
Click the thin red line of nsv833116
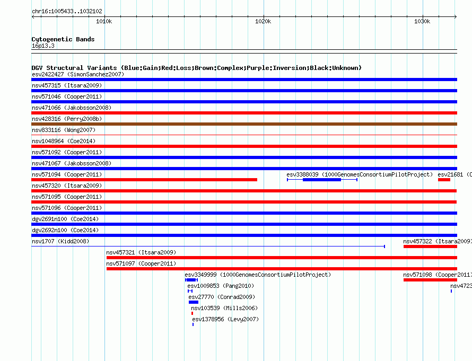coord(244,135)
